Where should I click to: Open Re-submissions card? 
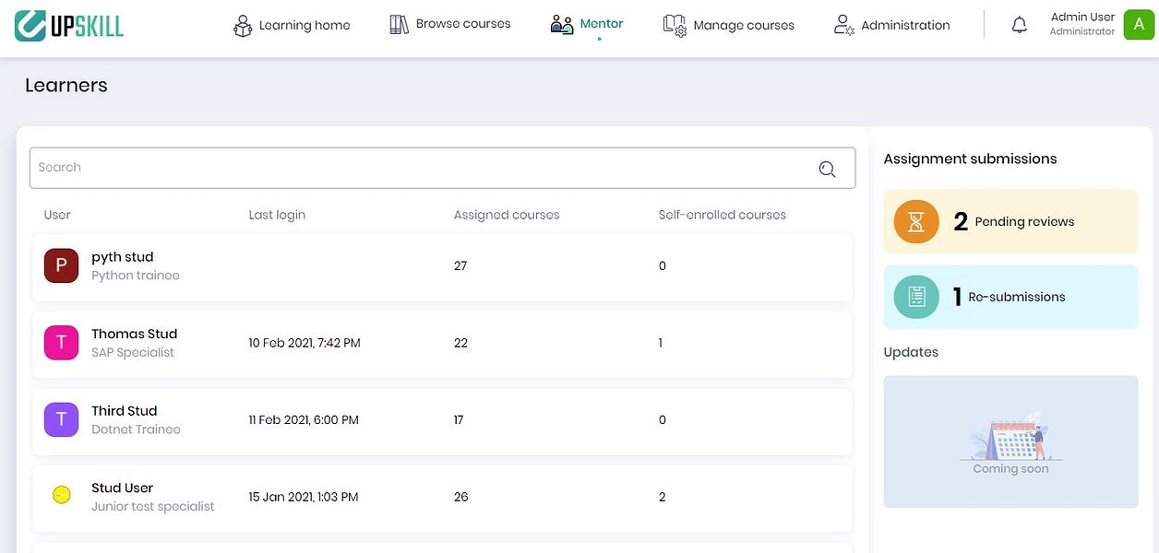coord(1010,297)
